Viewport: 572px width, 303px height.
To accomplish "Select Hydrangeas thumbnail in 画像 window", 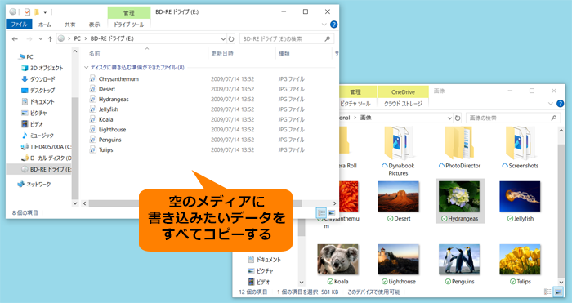I will coord(459,201).
